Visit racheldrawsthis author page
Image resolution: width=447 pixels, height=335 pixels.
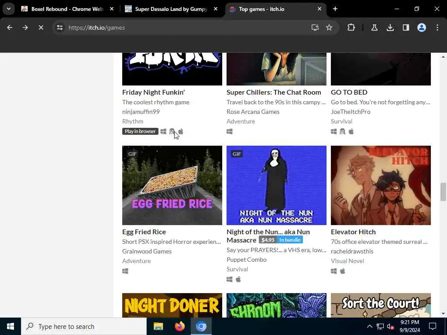352,251
